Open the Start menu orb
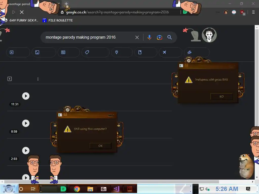Viewport: 259px width, 194px height. point(9,189)
